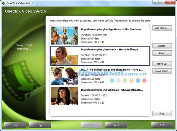Select the All We Have thumbnail

[64, 96]
